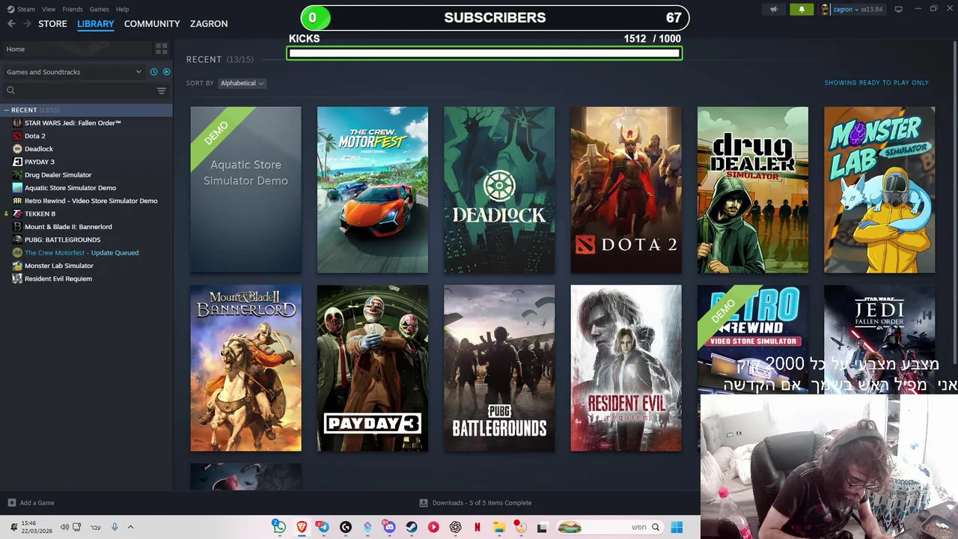Image resolution: width=958 pixels, height=539 pixels.
Task: Open the PAYDAY 3 game cover
Action: tap(373, 368)
